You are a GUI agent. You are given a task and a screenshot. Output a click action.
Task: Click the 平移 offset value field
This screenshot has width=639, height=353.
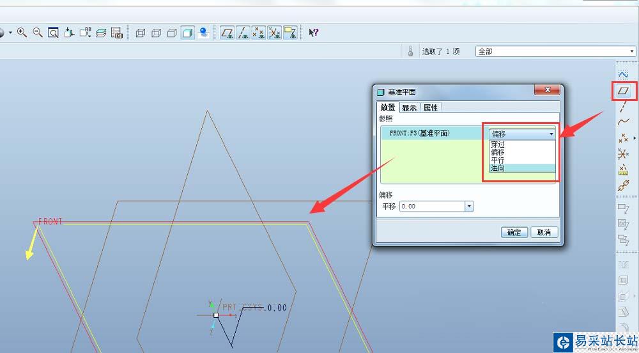point(432,207)
